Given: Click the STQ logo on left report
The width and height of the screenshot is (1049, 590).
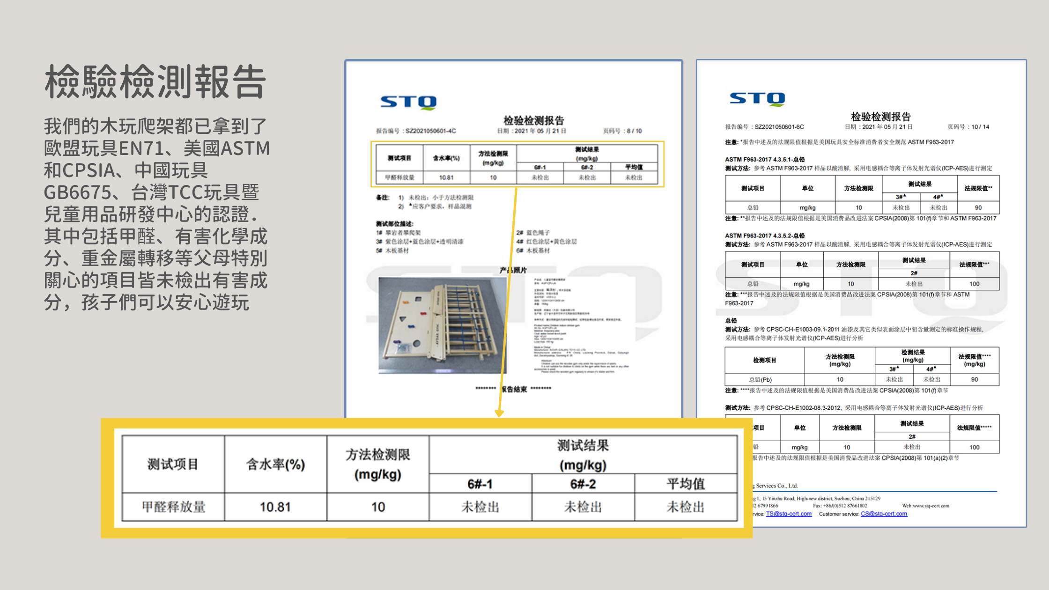Looking at the screenshot, I should point(408,102).
